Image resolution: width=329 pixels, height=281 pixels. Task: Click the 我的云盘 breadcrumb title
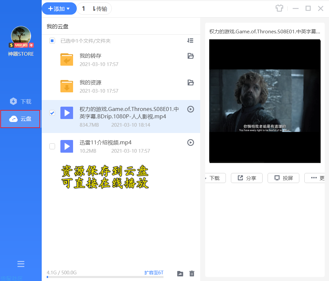pos(57,26)
